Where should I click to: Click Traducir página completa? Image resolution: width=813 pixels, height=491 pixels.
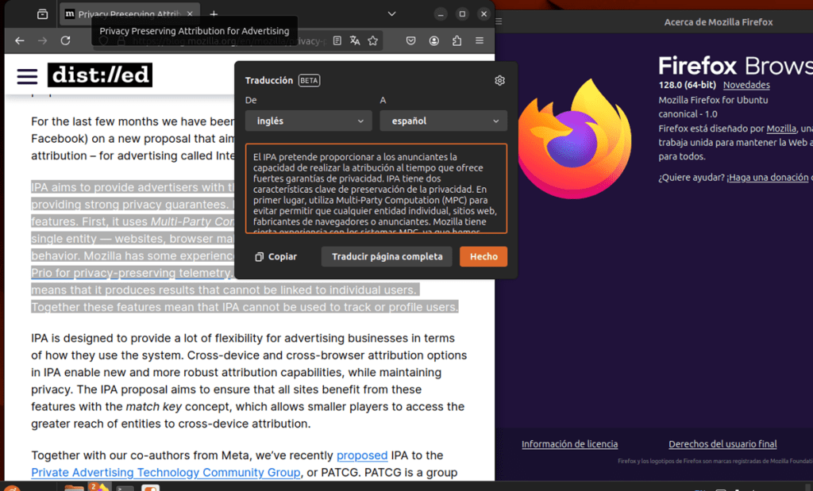[x=386, y=256]
